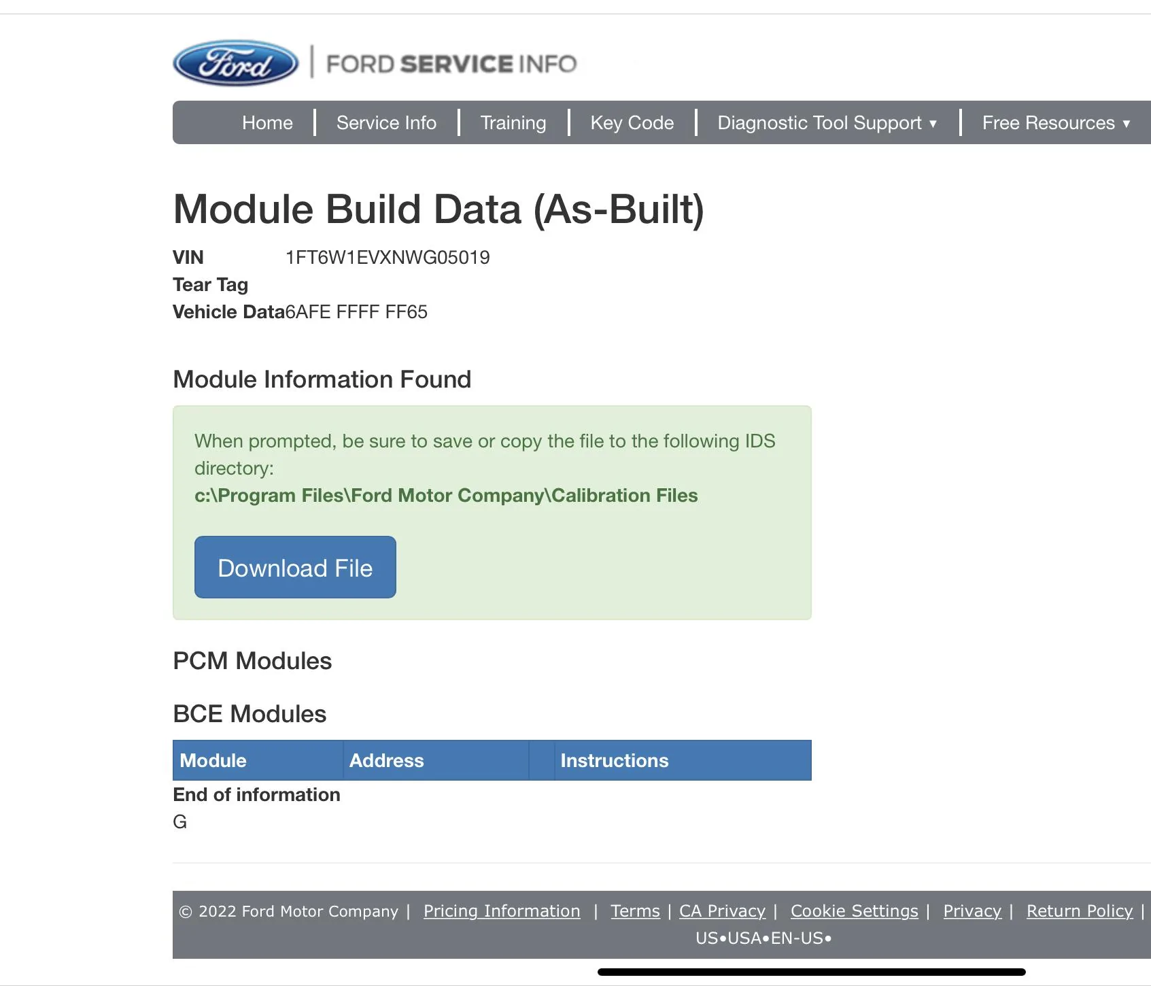Expand the Free Resources dropdown
Viewport: 1151px width, 986px height.
pyautogui.click(x=1055, y=123)
